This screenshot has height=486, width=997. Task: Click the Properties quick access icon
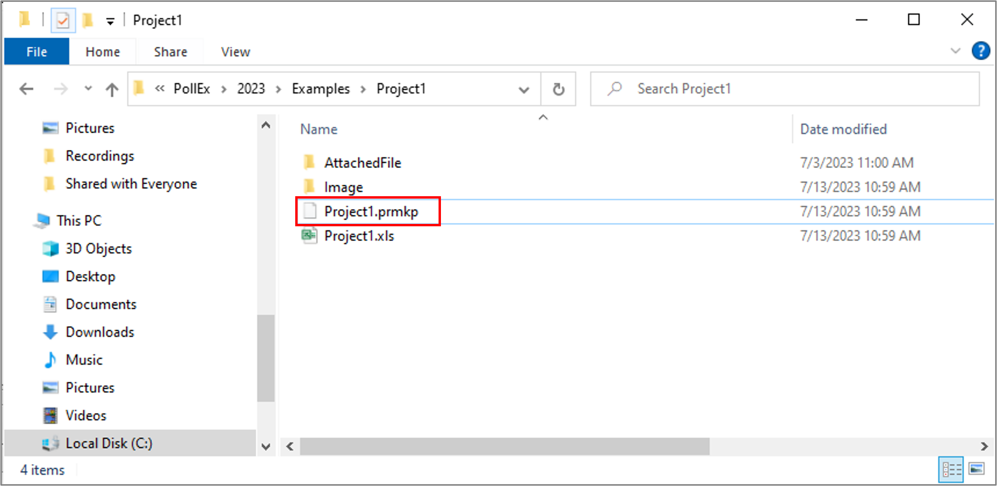click(63, 21)
